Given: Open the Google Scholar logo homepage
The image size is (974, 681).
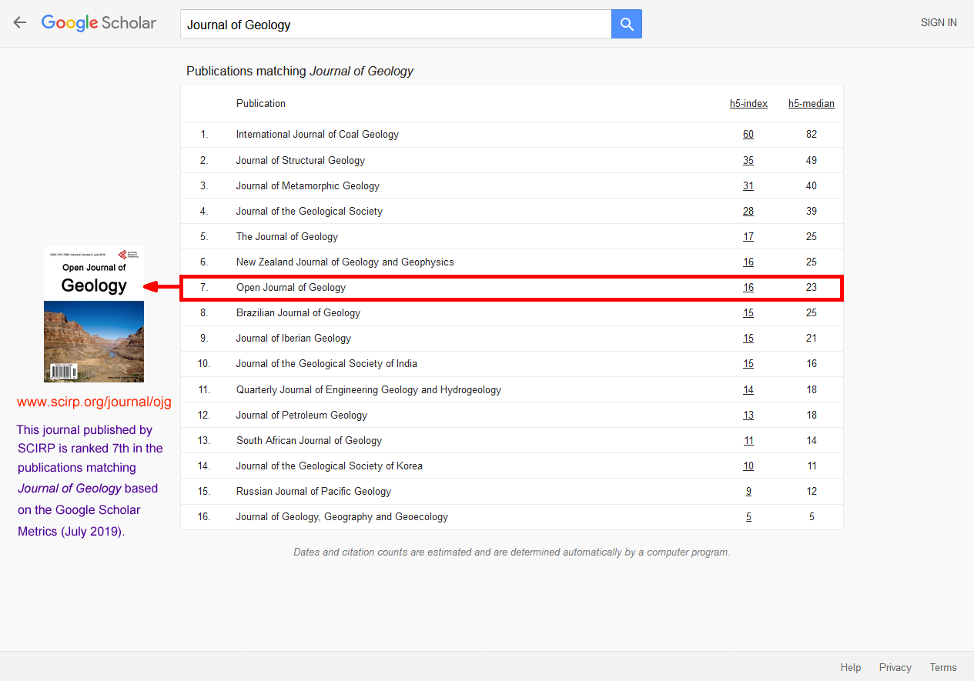Looking at the screenshot, I should (x=99, y=23).
